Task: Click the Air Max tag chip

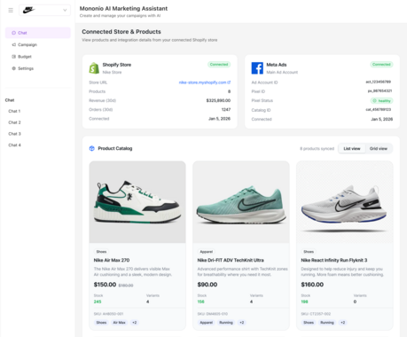Action: [x=119, y=322]
